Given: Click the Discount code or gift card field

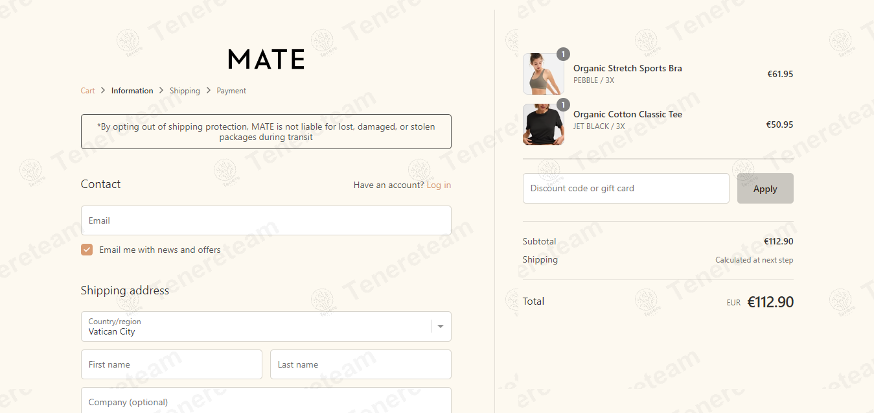Looking at the screenshot, I should pos(625,188).
